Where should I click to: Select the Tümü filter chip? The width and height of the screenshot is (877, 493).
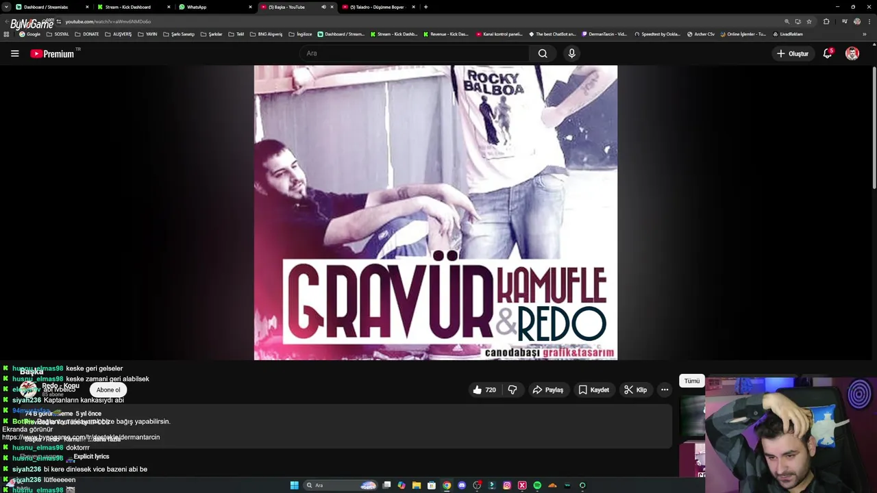(692, 381)
